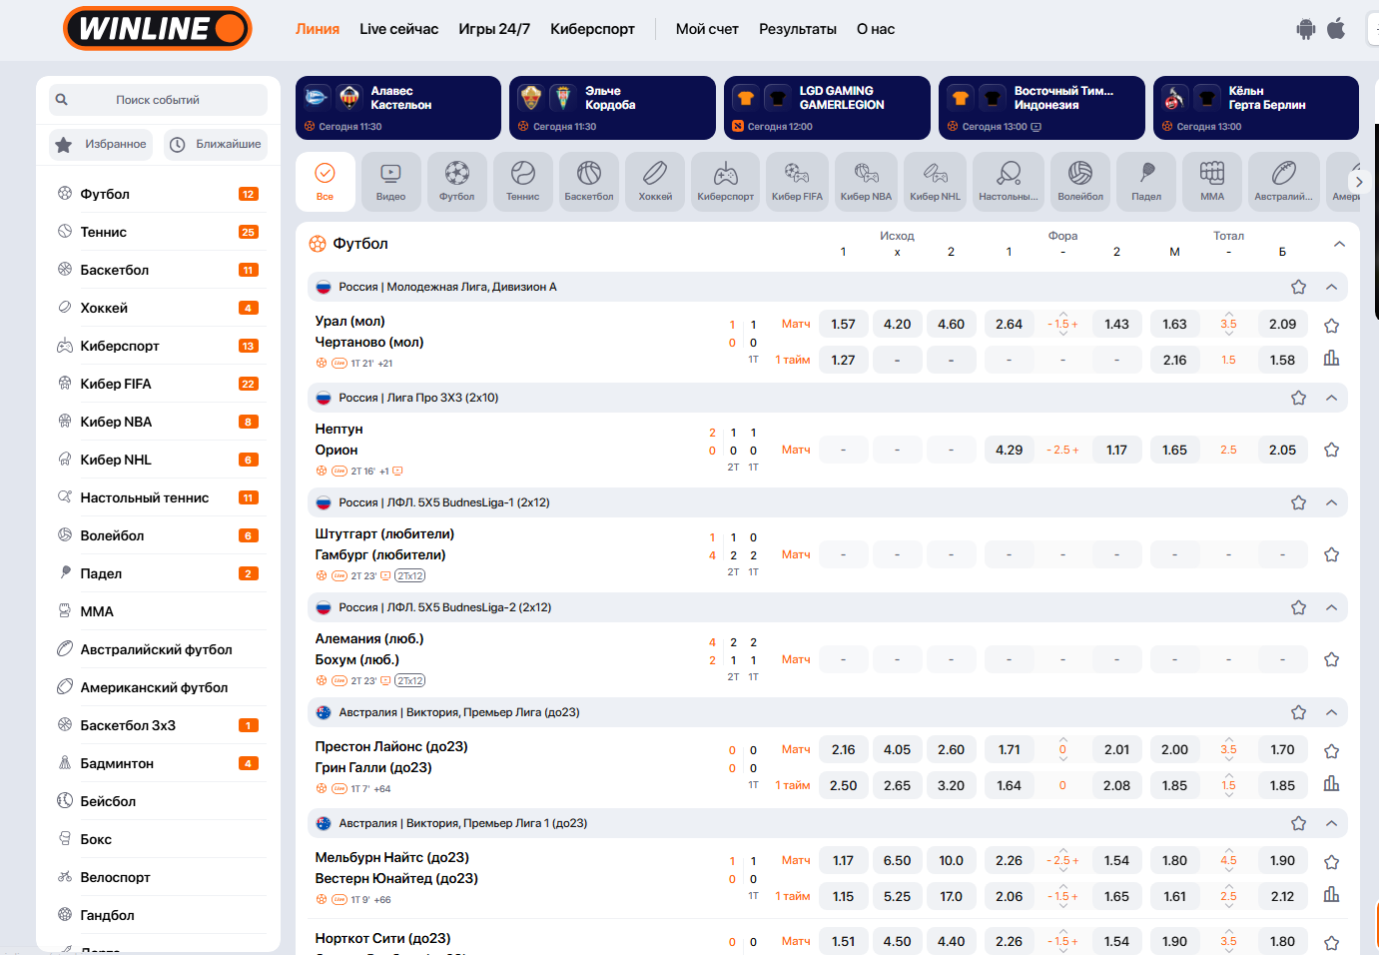Select the Волейбол filter icon in carousel
Image resolution: width=1379 pixels, height=955 pixels.
(1080, 182)
